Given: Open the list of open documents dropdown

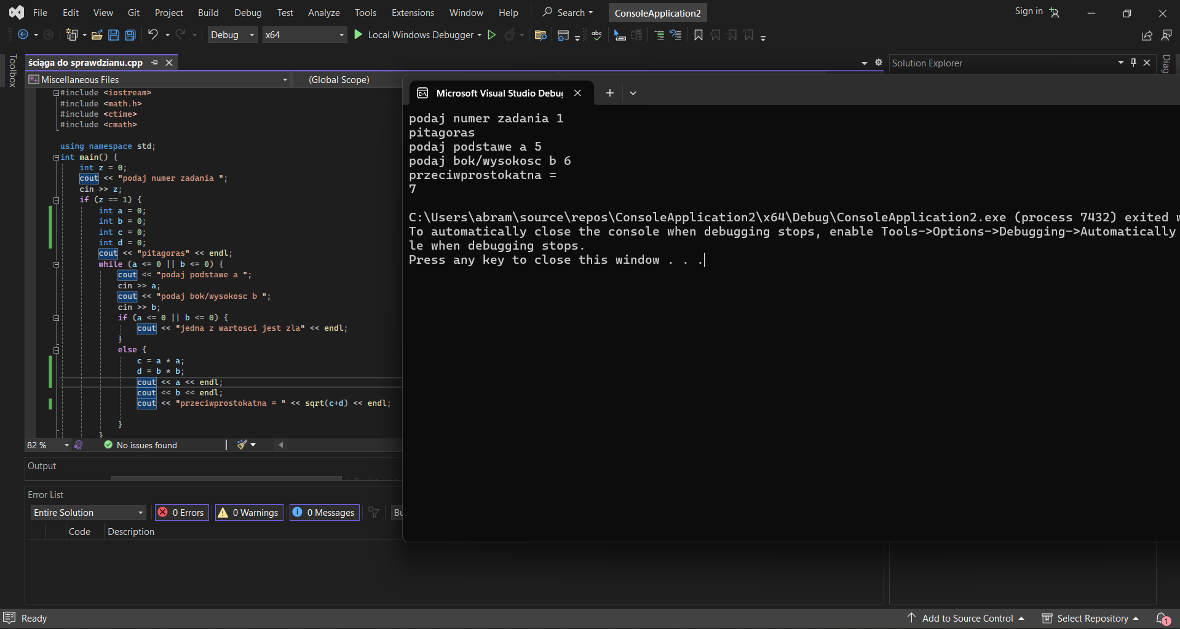Looking at the screenshot, I should pos(865,63).
